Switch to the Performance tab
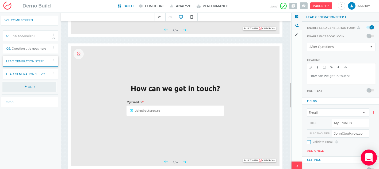379x169 pixels. click(x=212, y=6)
